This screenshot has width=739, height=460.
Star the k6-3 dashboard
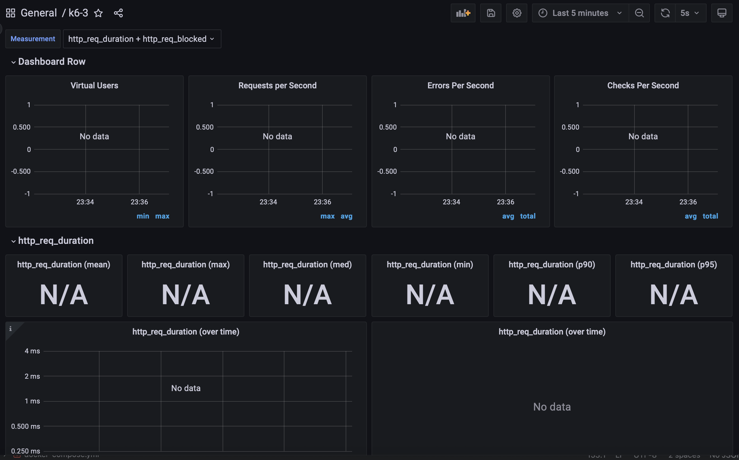click(98, 13)
